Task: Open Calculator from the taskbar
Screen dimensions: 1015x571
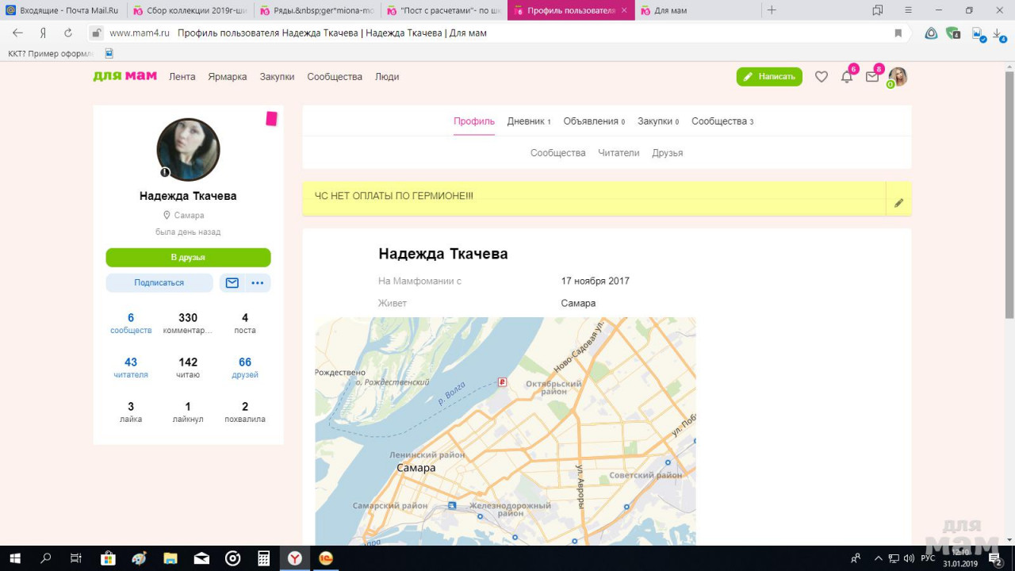Action: click(264, 558)
